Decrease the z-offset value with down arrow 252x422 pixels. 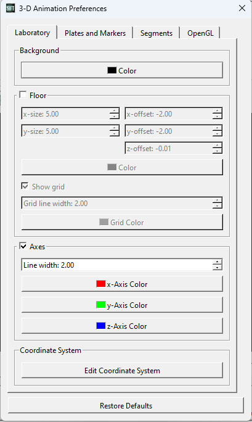(x=217, y=151)
